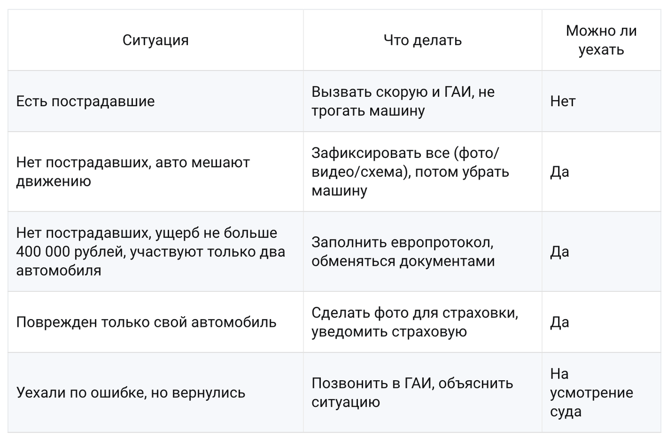Click 'На усмотрение суда' cell
667x438 pixels.
(x=601, y=392)
